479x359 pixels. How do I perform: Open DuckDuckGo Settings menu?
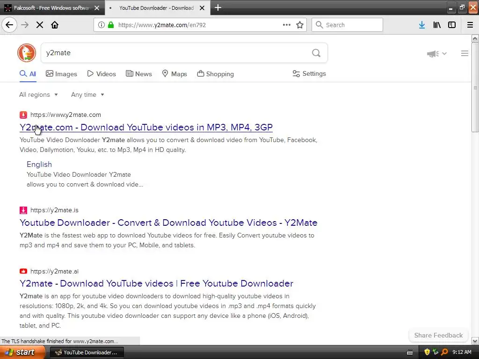[309, 73]
